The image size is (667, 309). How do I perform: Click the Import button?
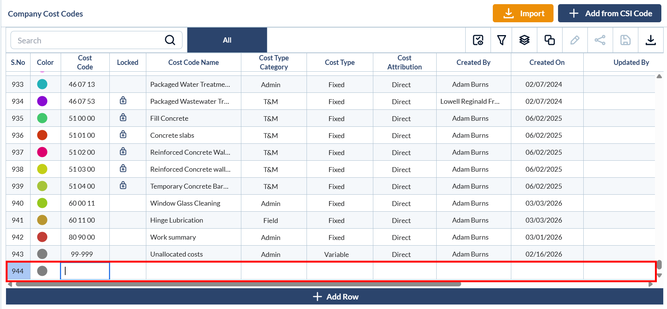pos(523,14)
